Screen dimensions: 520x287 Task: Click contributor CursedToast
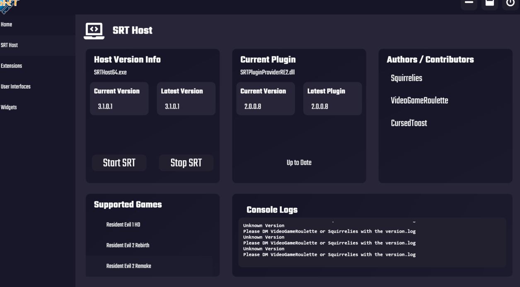[409, 123]
